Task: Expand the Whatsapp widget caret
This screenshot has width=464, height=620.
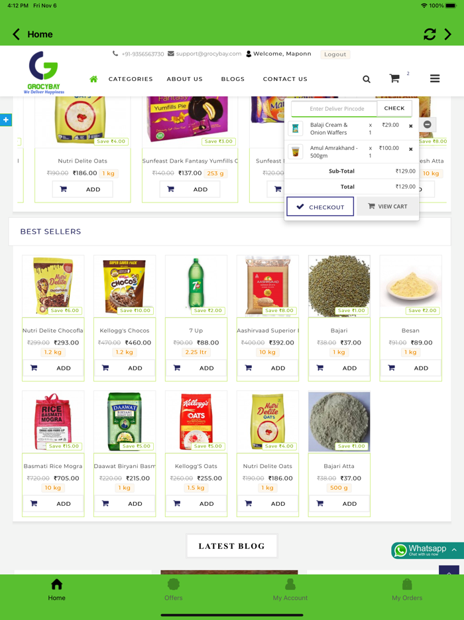Action: click(x=454, y=550)
